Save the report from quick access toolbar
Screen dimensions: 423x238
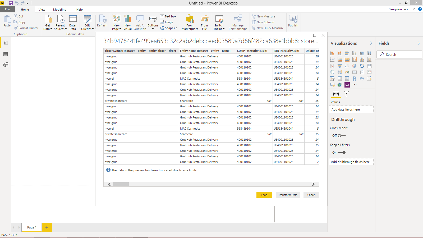pos(11,3)
